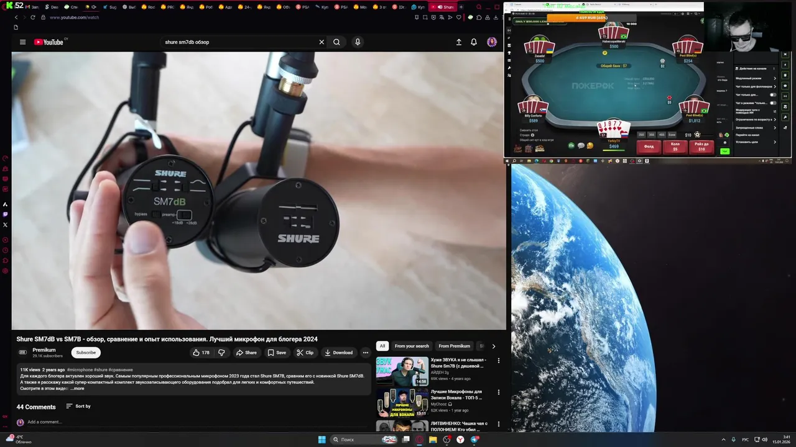Start voice search with microphone icon
The height and width of the screenshot is (447, 796).
358,42
